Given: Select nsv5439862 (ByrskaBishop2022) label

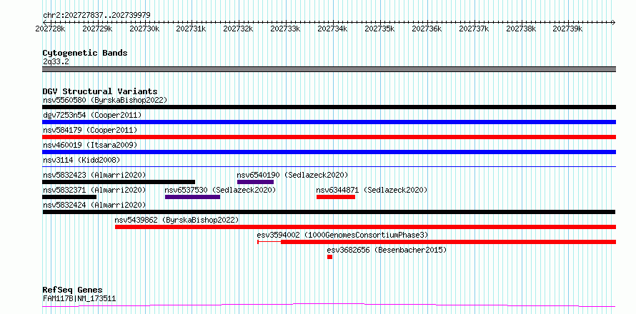Looking at the screenshot, I should tap(177, 220).
